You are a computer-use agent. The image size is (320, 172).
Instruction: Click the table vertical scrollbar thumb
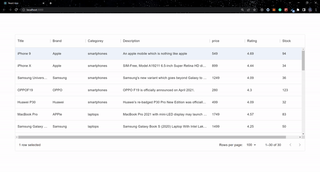coord(303,61)
